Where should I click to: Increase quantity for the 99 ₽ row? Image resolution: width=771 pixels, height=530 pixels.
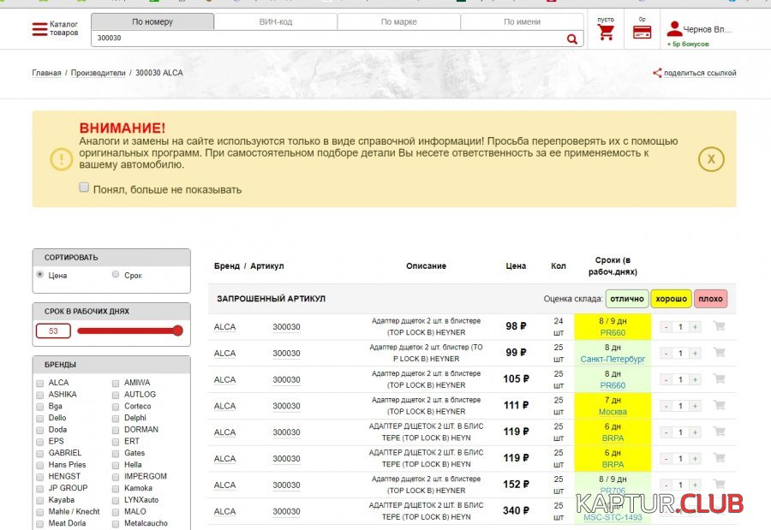tap(695, 353)
